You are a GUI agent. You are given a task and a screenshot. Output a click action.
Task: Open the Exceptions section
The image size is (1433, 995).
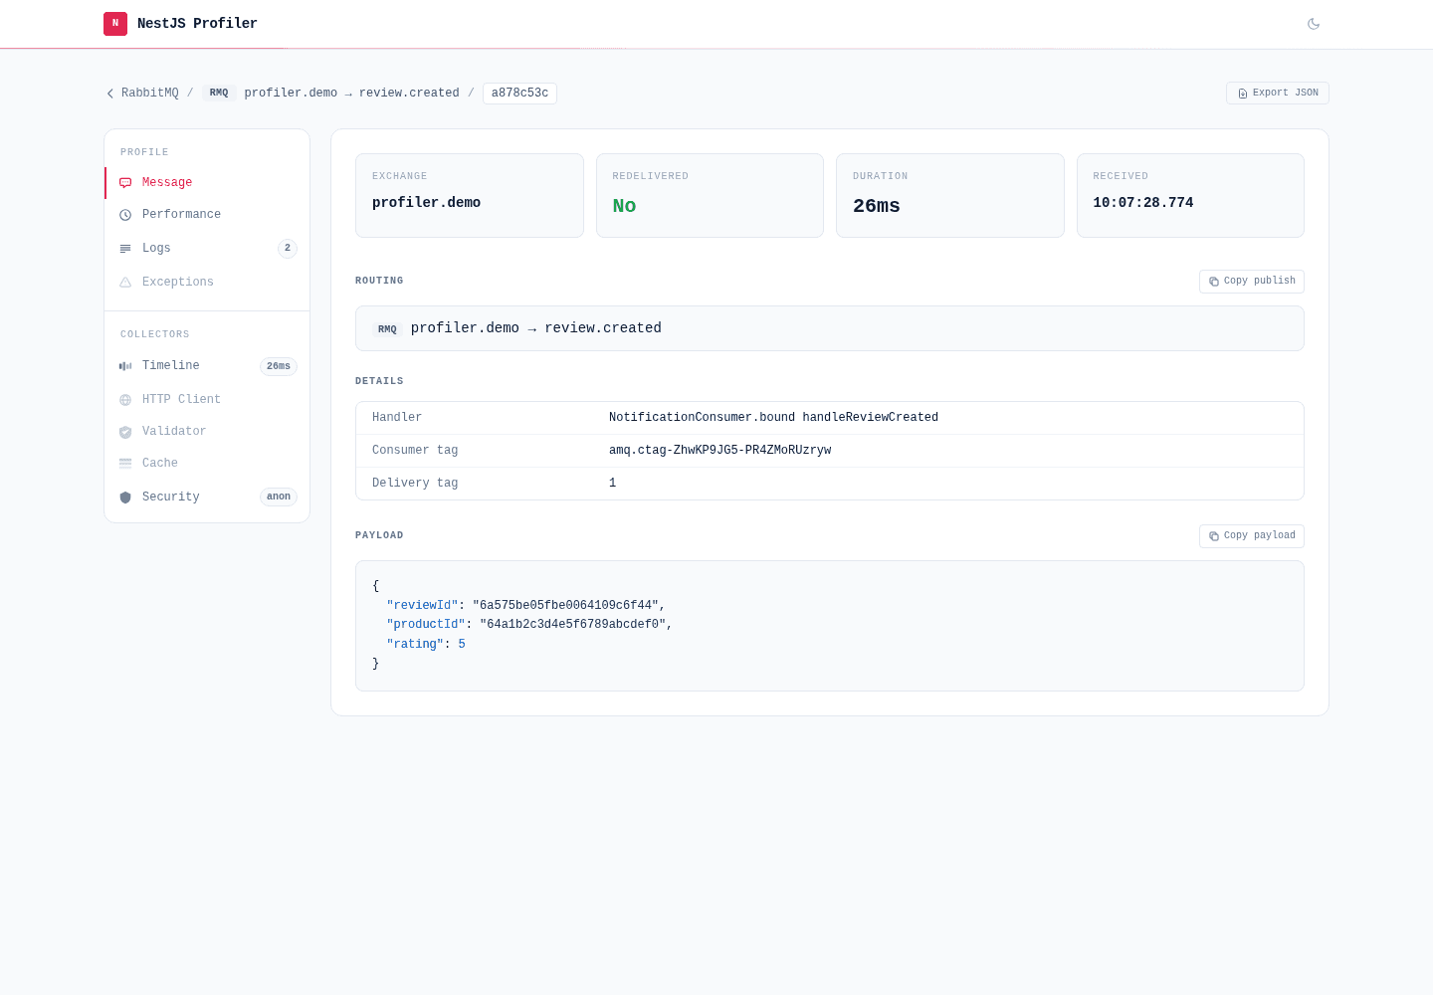click(207, 283)
